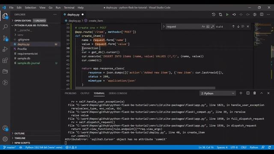274x154 pixels.
Task: Toggle Match Case in find widget
Action: (x=203, y=27)
